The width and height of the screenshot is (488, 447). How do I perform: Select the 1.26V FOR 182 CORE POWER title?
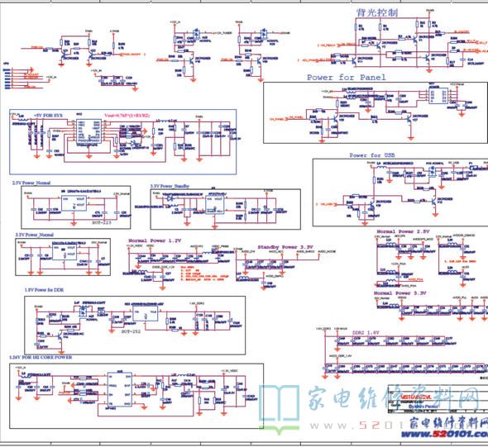[x=41, y=358]
